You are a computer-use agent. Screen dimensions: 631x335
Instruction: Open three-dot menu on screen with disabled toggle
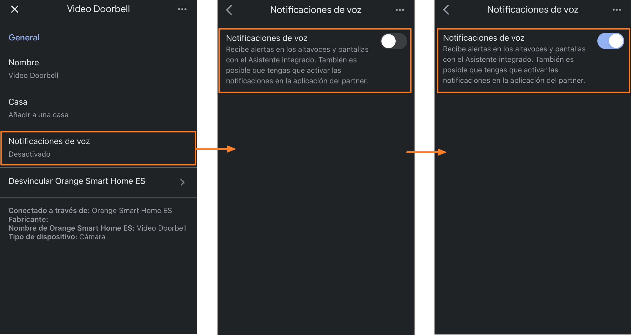click(400, 10)
